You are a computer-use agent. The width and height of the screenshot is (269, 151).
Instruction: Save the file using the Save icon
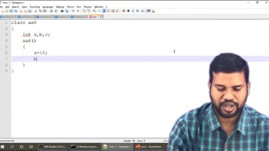(x=11, y=11)
